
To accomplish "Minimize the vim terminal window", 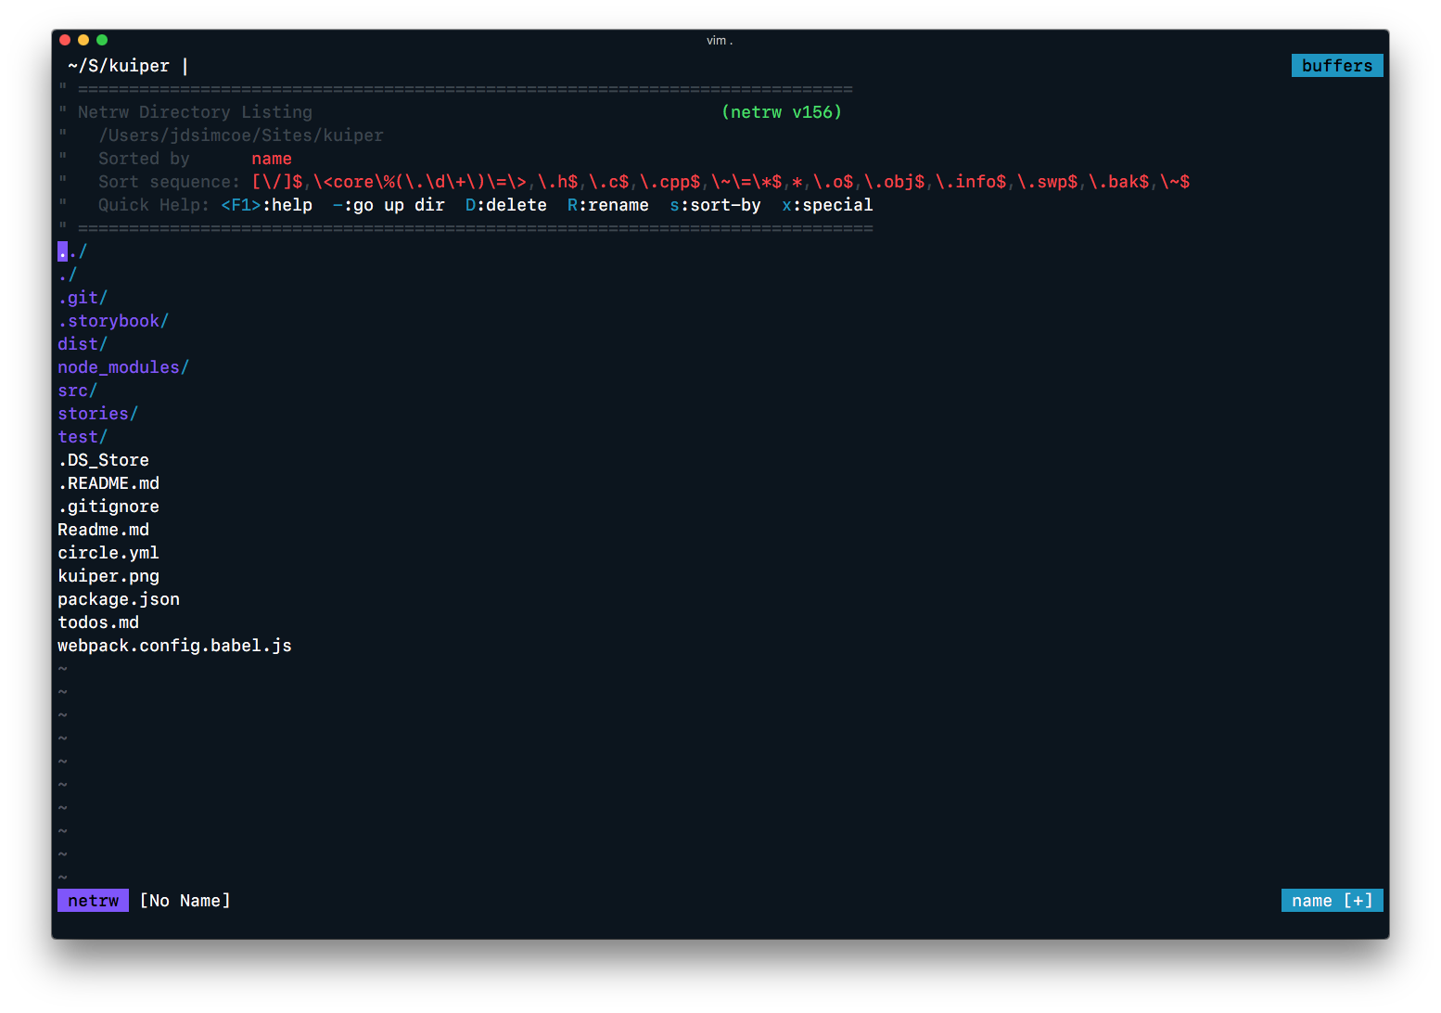I will [x=83, y=40].
